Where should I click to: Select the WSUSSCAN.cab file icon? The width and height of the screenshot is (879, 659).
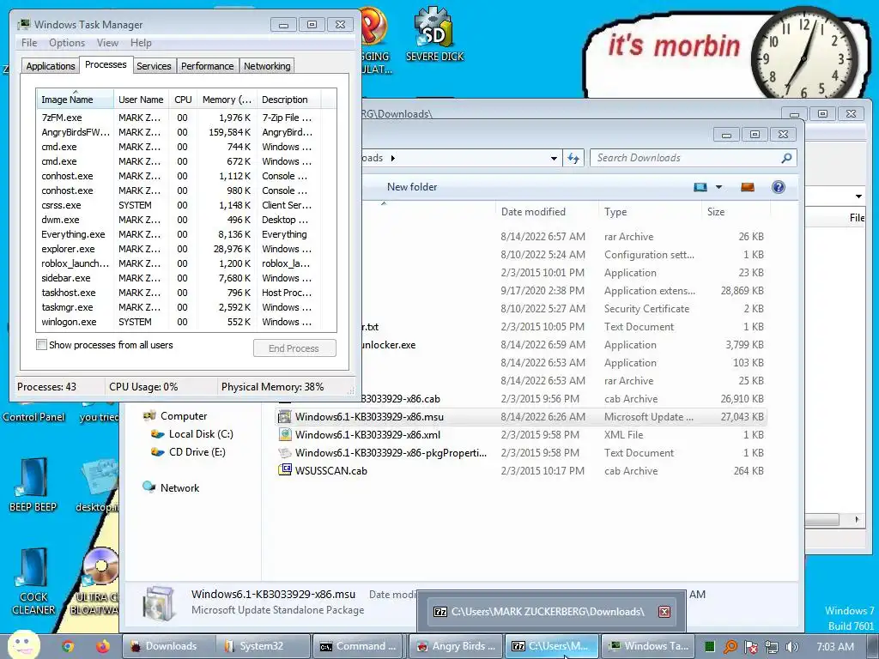tap(285, 470)
